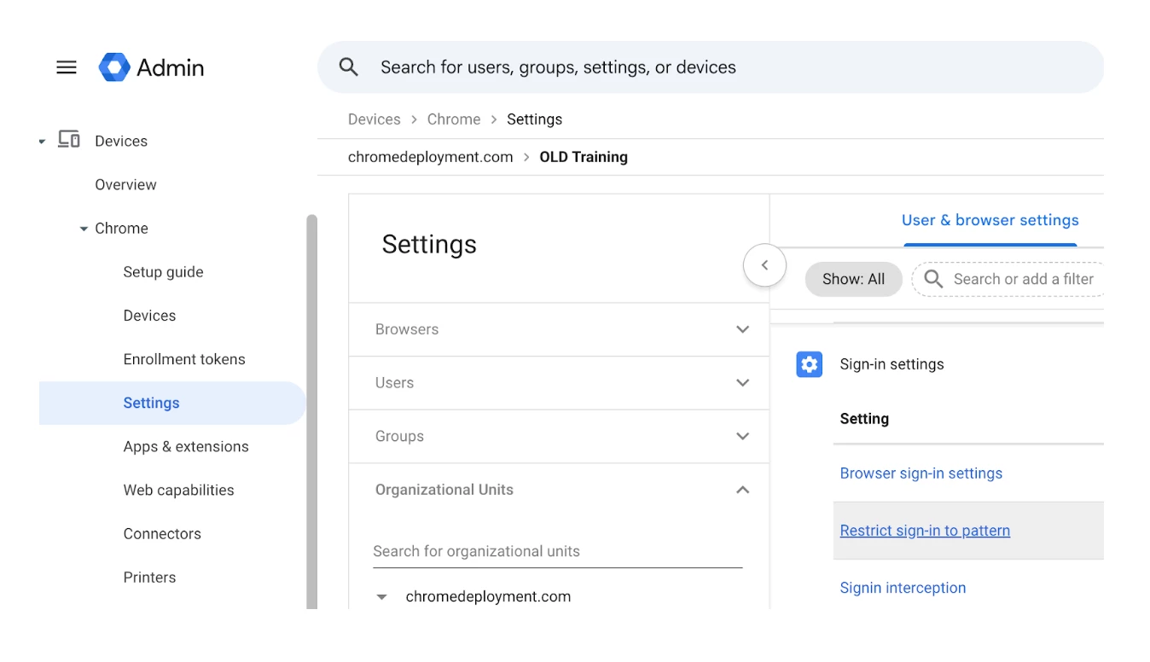Expand the Groups section
This screenshot has width=1150, height=662.
pyautogui.click(x=742, y=436)
